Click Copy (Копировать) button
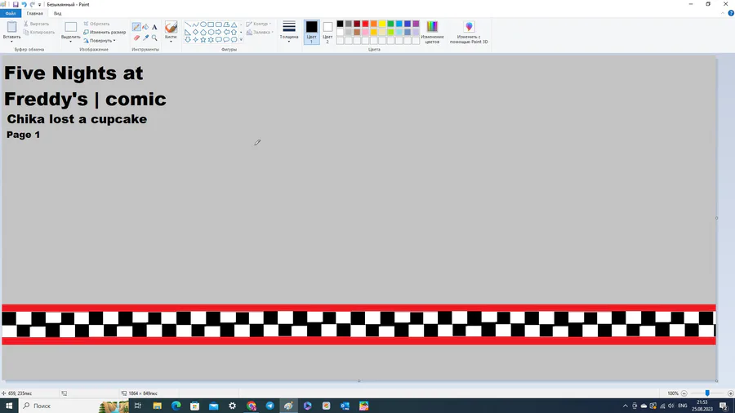This screenshot has width=735, height=413. [x=39, y=33]
